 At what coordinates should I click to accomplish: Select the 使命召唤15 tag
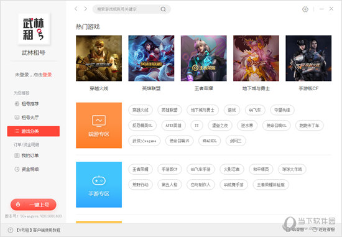tap(180, 141)
